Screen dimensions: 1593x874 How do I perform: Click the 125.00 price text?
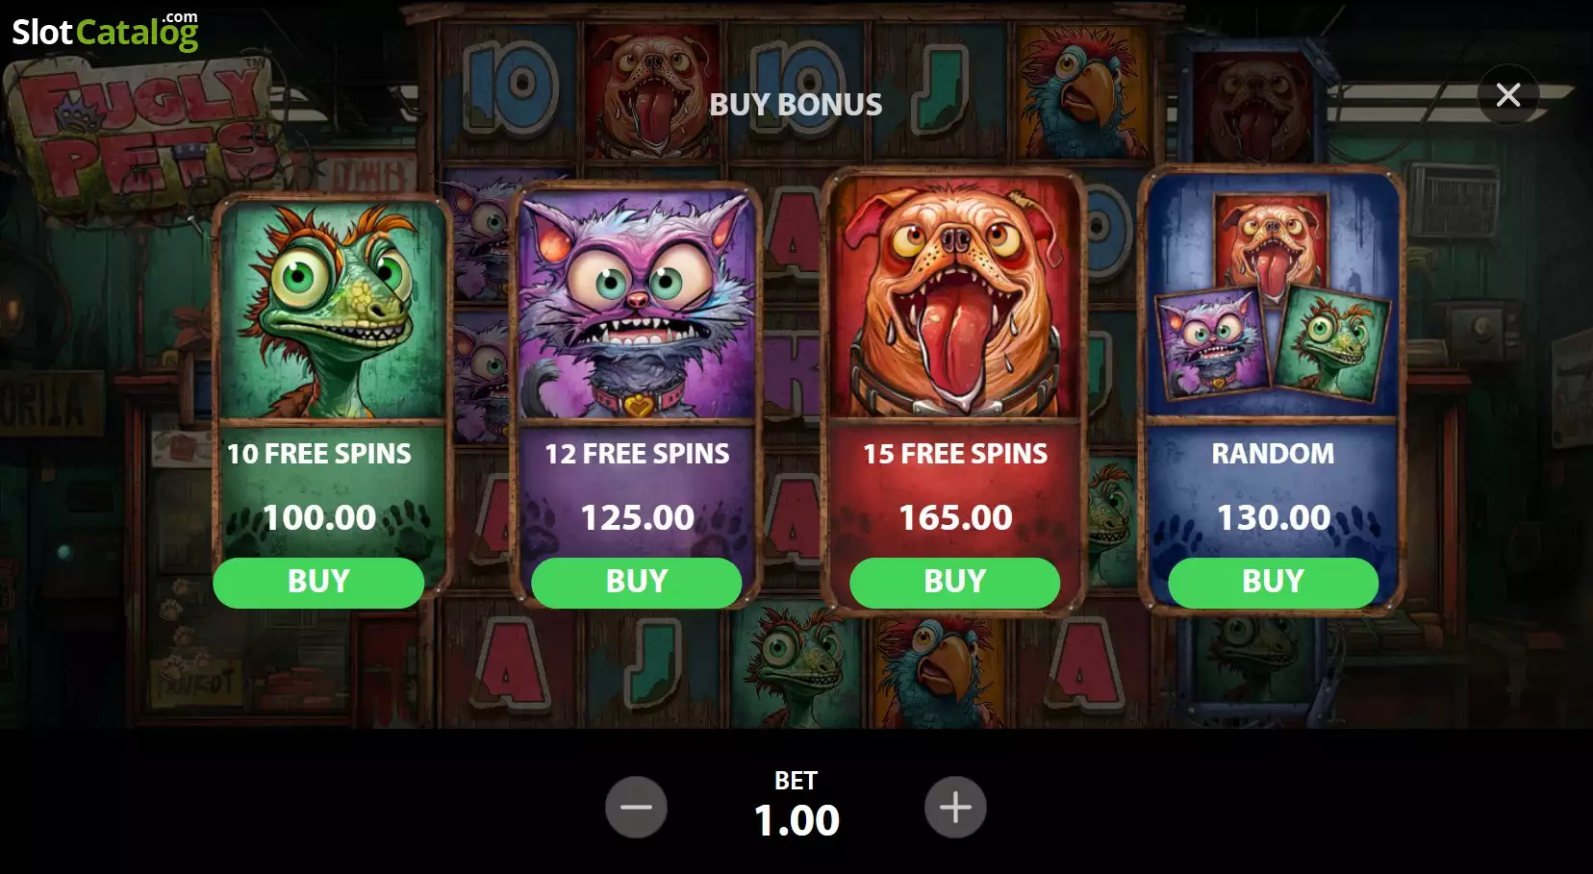point(637,518)
